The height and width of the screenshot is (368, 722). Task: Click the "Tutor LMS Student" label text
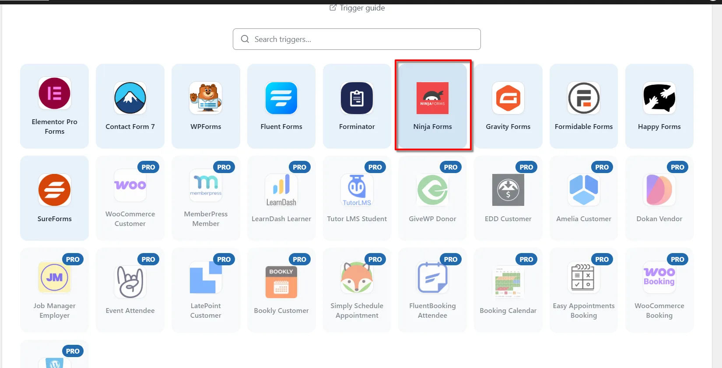point(357,219)
